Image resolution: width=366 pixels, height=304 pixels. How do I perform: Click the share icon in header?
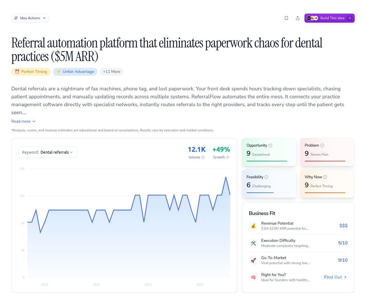298,18
